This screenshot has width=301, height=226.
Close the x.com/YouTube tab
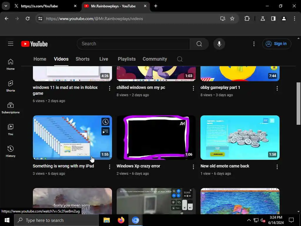[x=75, y=6]
